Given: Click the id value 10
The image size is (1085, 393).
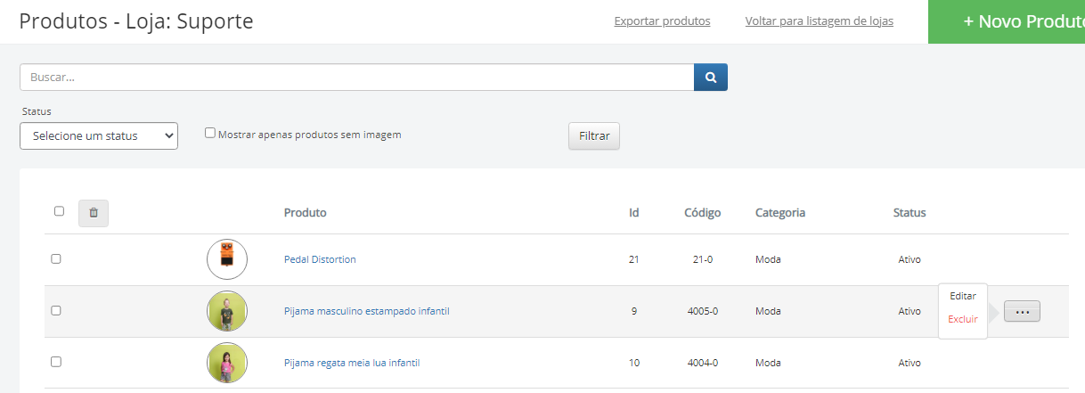Looking at the screenshot, I should (634, 363).
